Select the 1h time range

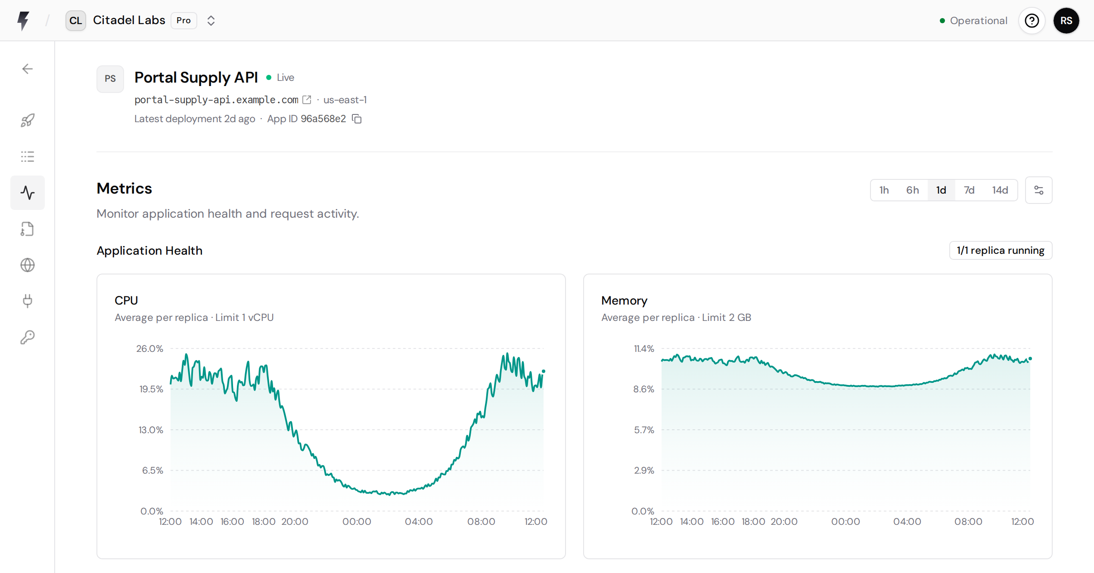pos(884,190)
